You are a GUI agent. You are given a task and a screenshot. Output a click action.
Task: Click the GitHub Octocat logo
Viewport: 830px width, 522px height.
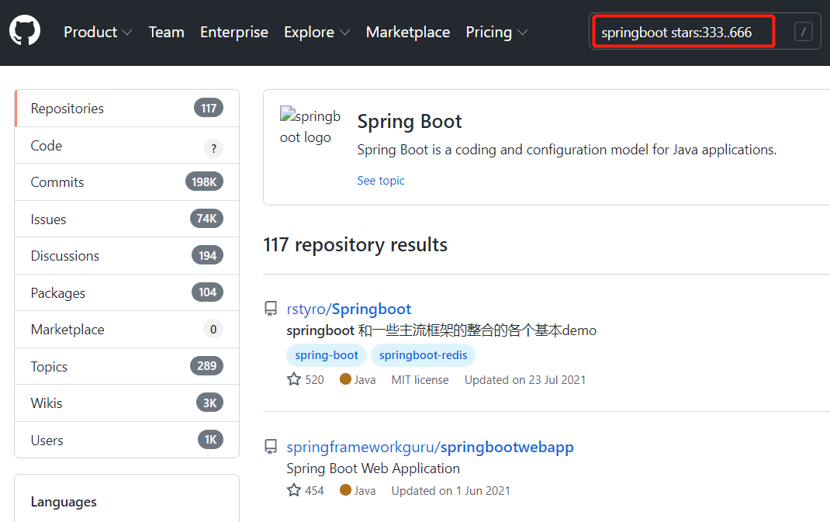25,32
